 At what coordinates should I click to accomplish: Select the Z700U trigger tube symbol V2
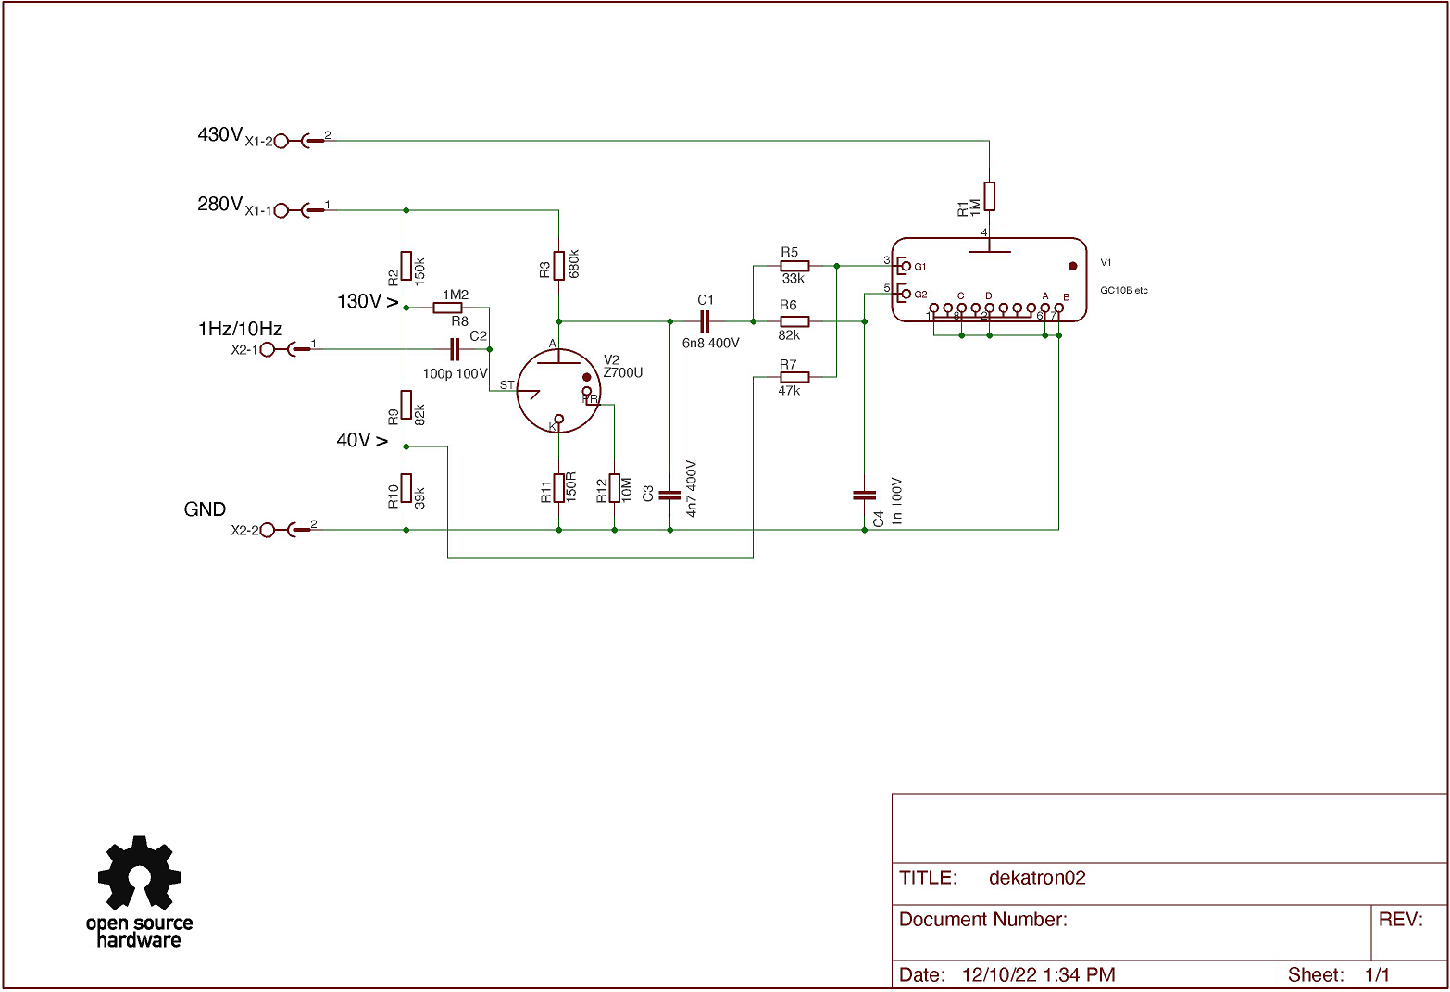[x=558, y=391]
